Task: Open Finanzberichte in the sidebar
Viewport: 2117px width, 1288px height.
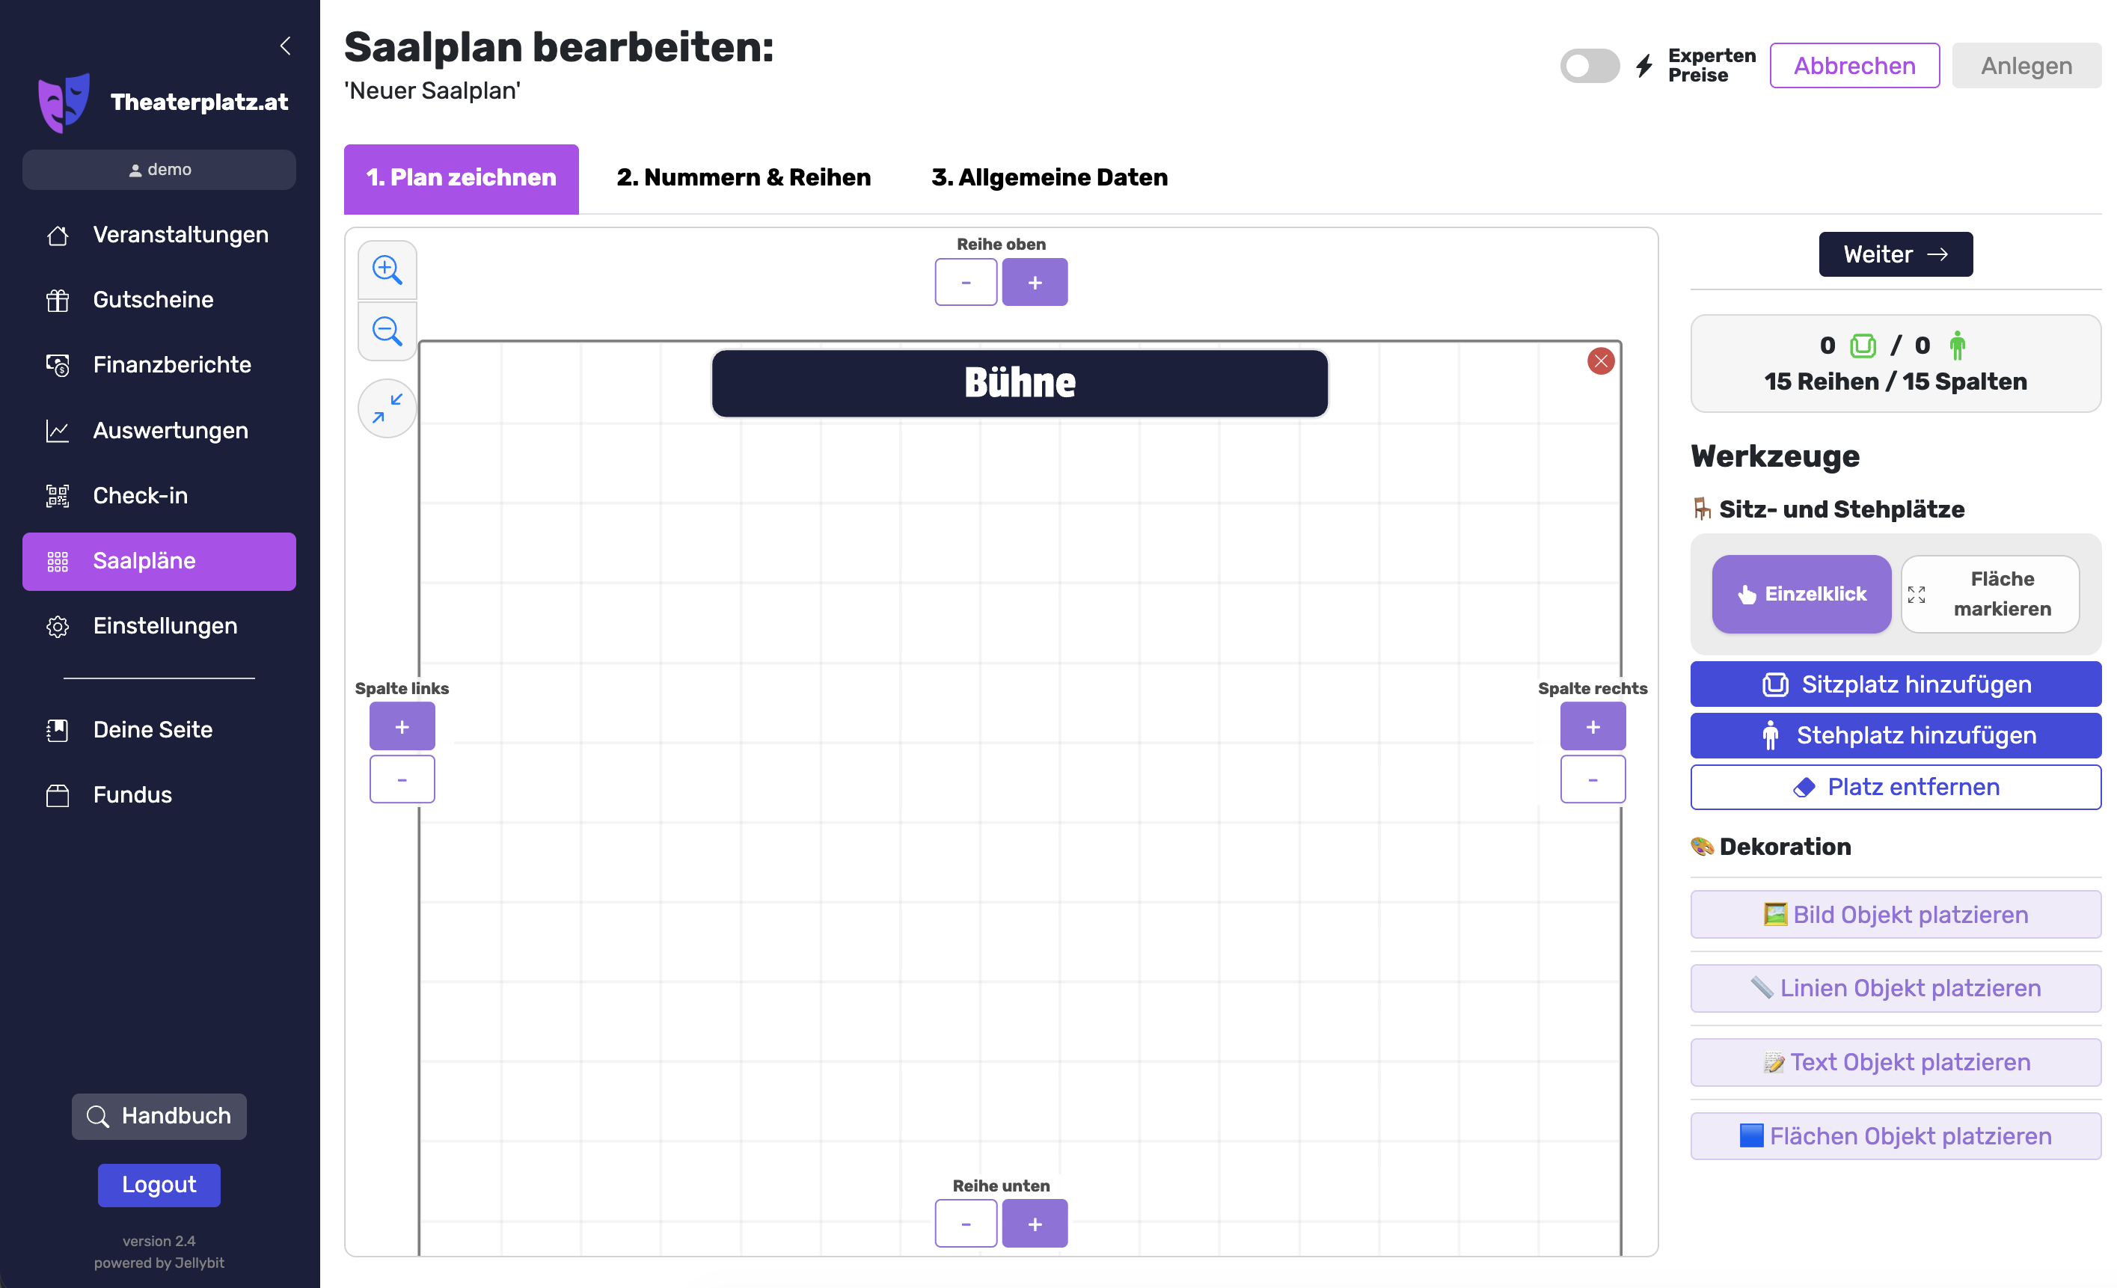Action: [x=172, y=364]
